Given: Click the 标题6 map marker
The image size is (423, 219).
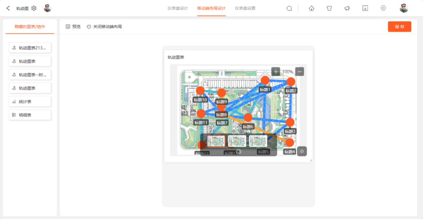Looking at the screenshot, I should click(248, 118).
